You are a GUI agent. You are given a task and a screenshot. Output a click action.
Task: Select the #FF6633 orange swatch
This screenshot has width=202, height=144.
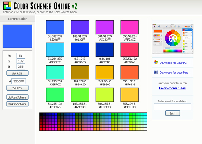[130, 72]
